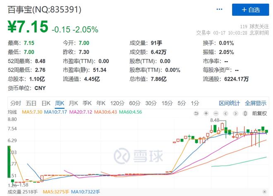Click the 成交额 6.42万 value
The image size is (273, 196).
point(148,52)
